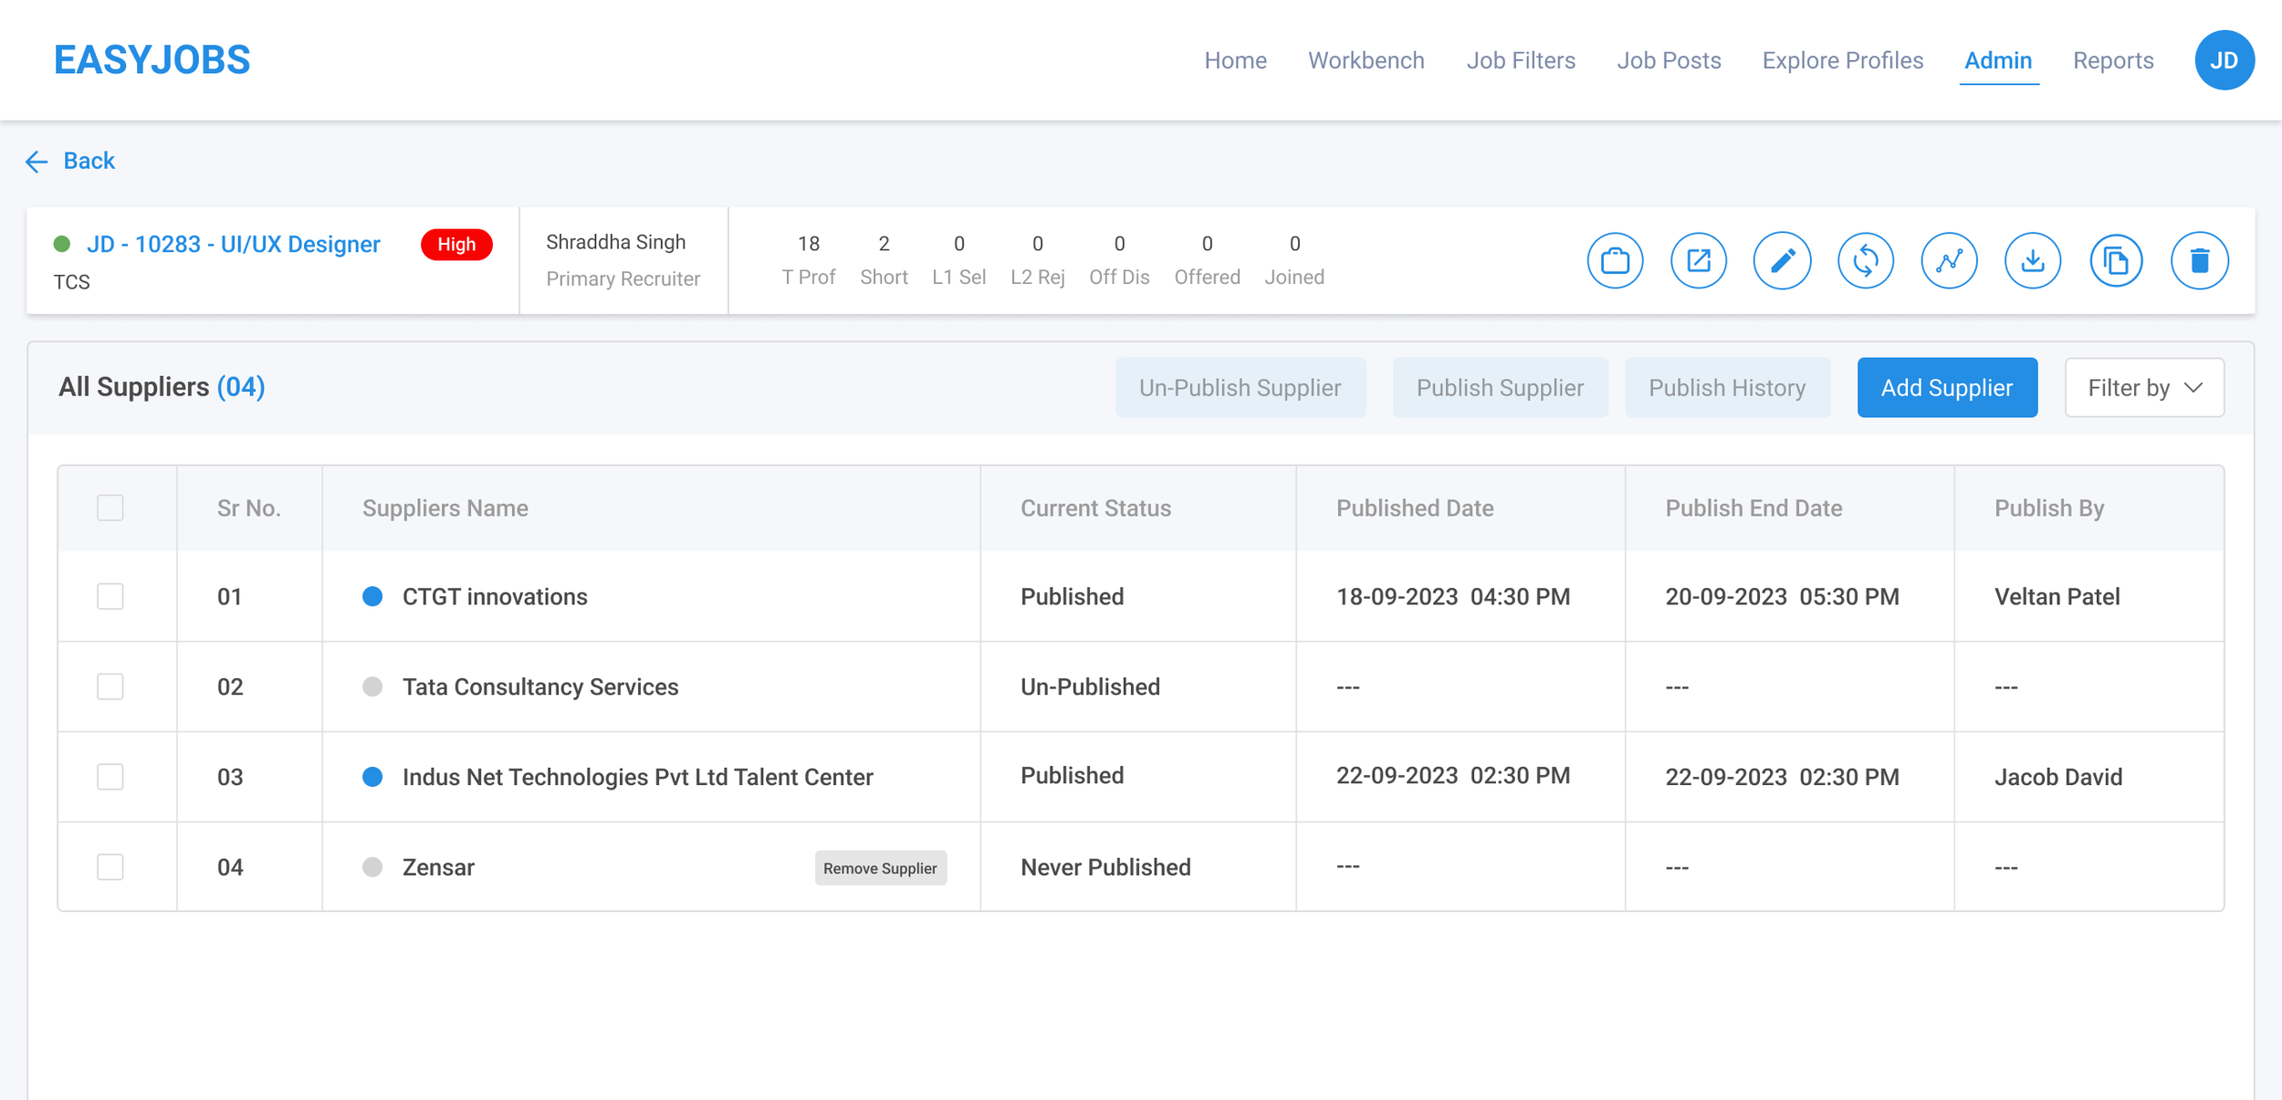This screenshot has width=2282, height=1100.
Task: Switch to the Reports tab
Action: 2112,60
